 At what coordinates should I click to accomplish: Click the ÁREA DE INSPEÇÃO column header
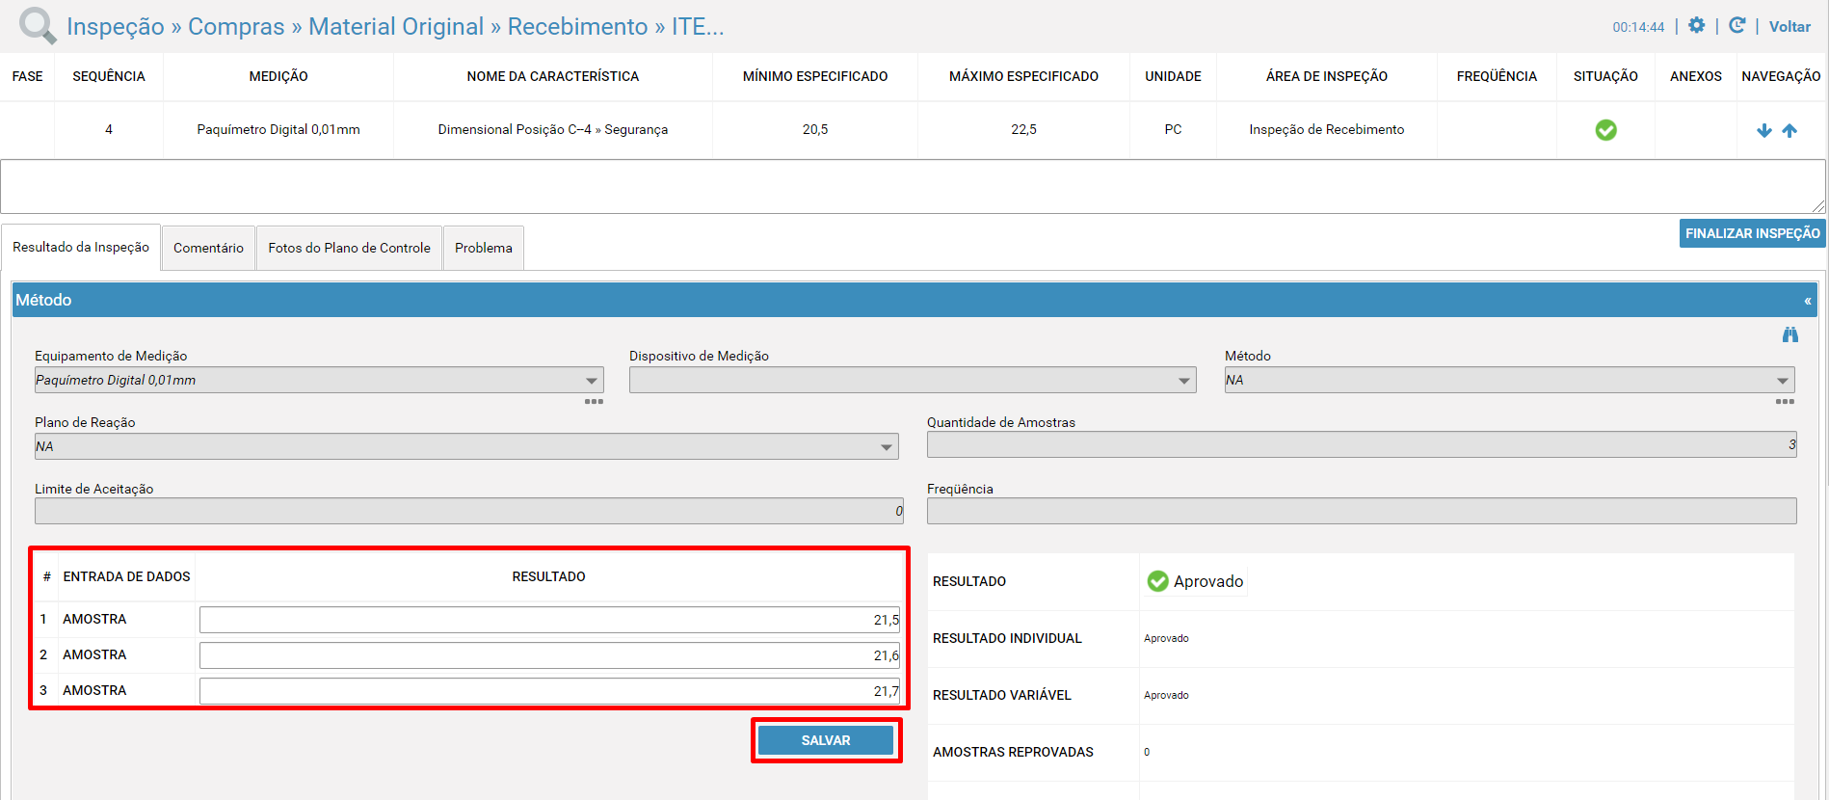(1327, 76)
